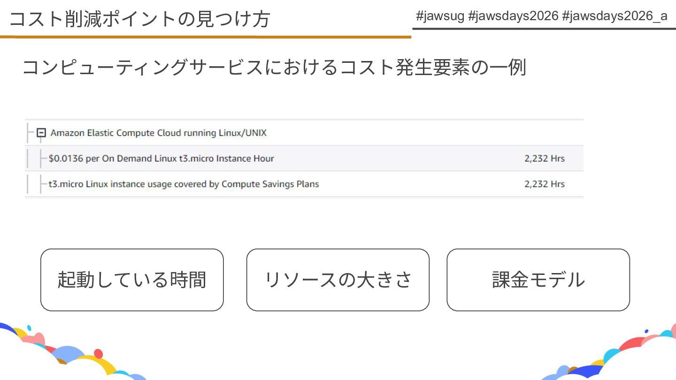Open the #jawsug hashtag
The width and height of the screenshot is (676, 380).
[x=439, y=16]
